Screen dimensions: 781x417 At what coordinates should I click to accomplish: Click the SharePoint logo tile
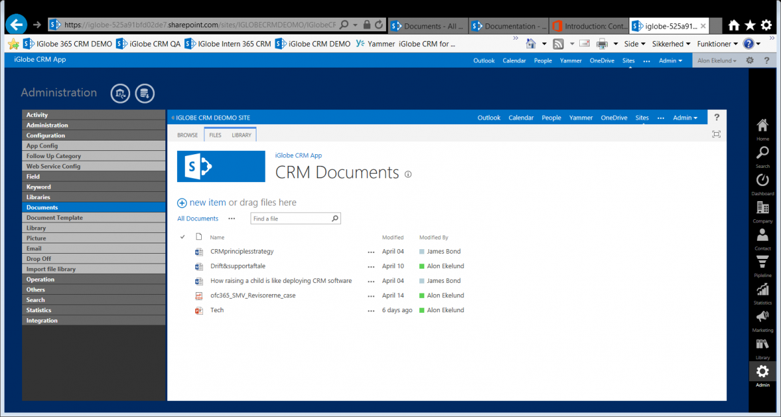(221, 167)
